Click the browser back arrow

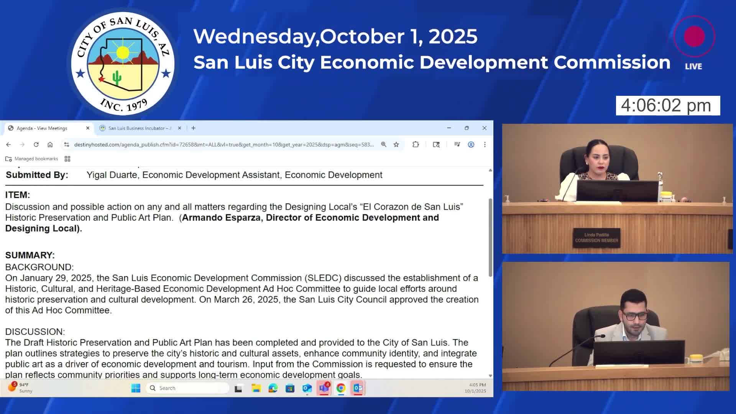(8, 145)
